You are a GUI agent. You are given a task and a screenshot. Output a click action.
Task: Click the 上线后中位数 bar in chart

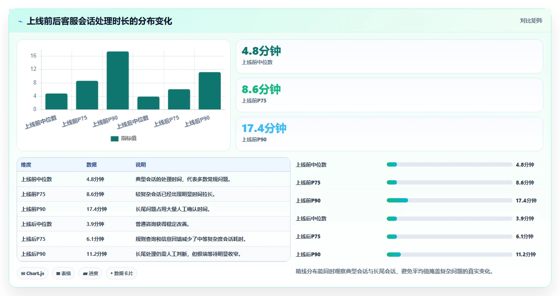tap(148, 103)
